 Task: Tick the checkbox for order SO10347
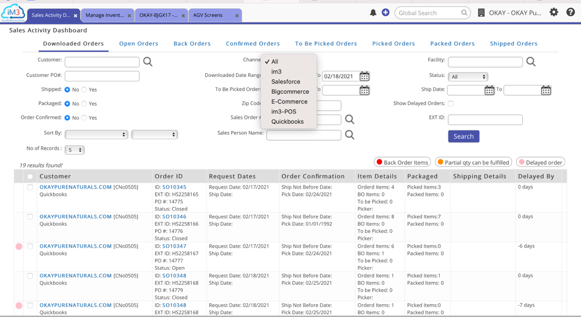30,246
